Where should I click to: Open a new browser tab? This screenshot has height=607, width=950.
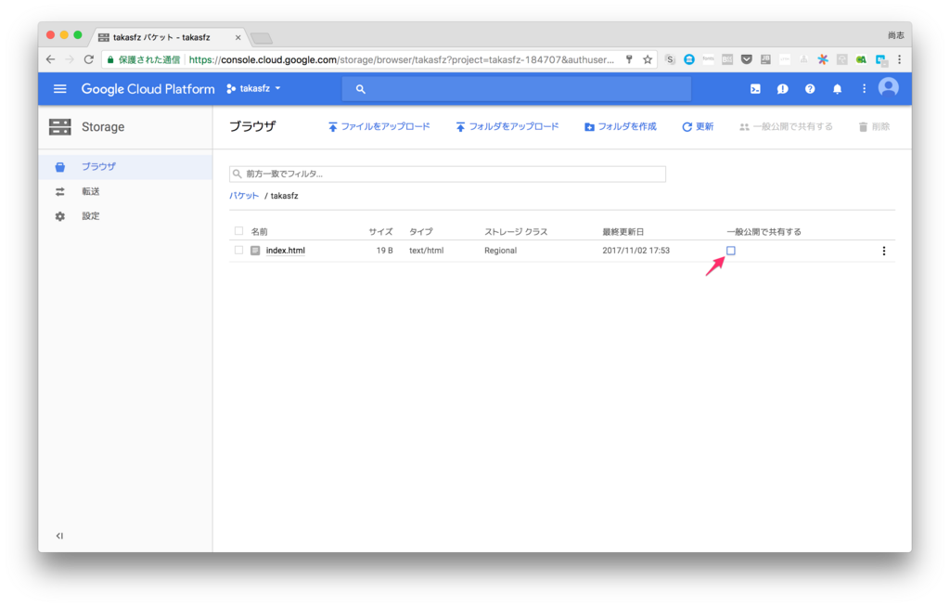[262, 38]
